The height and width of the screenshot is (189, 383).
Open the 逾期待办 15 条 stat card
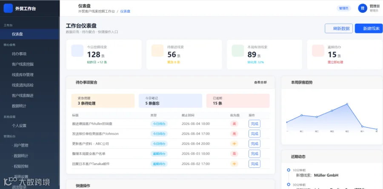coord(345,55)
